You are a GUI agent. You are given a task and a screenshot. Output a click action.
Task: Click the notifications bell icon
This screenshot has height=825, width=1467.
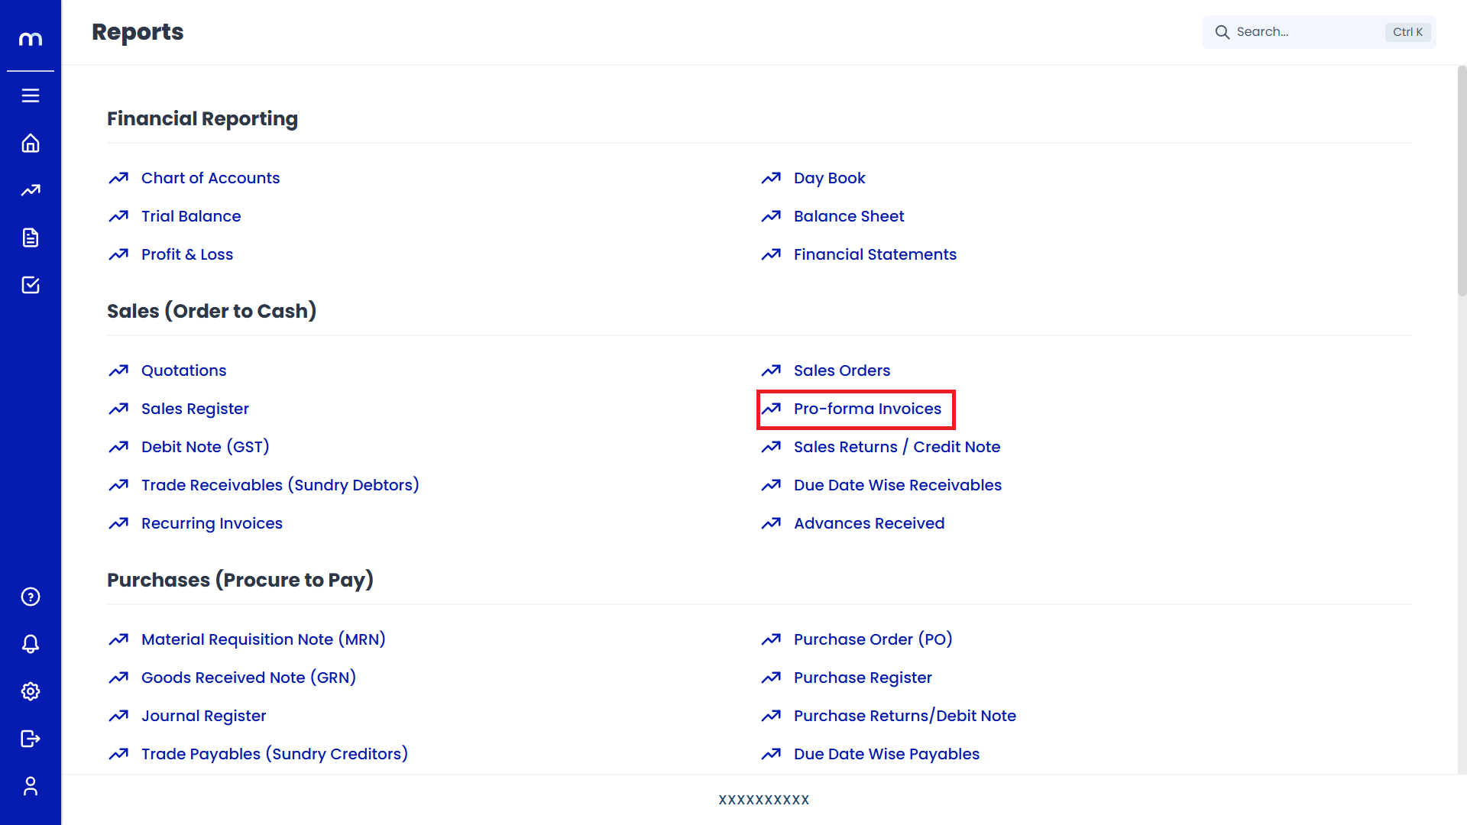coord(31,644)
